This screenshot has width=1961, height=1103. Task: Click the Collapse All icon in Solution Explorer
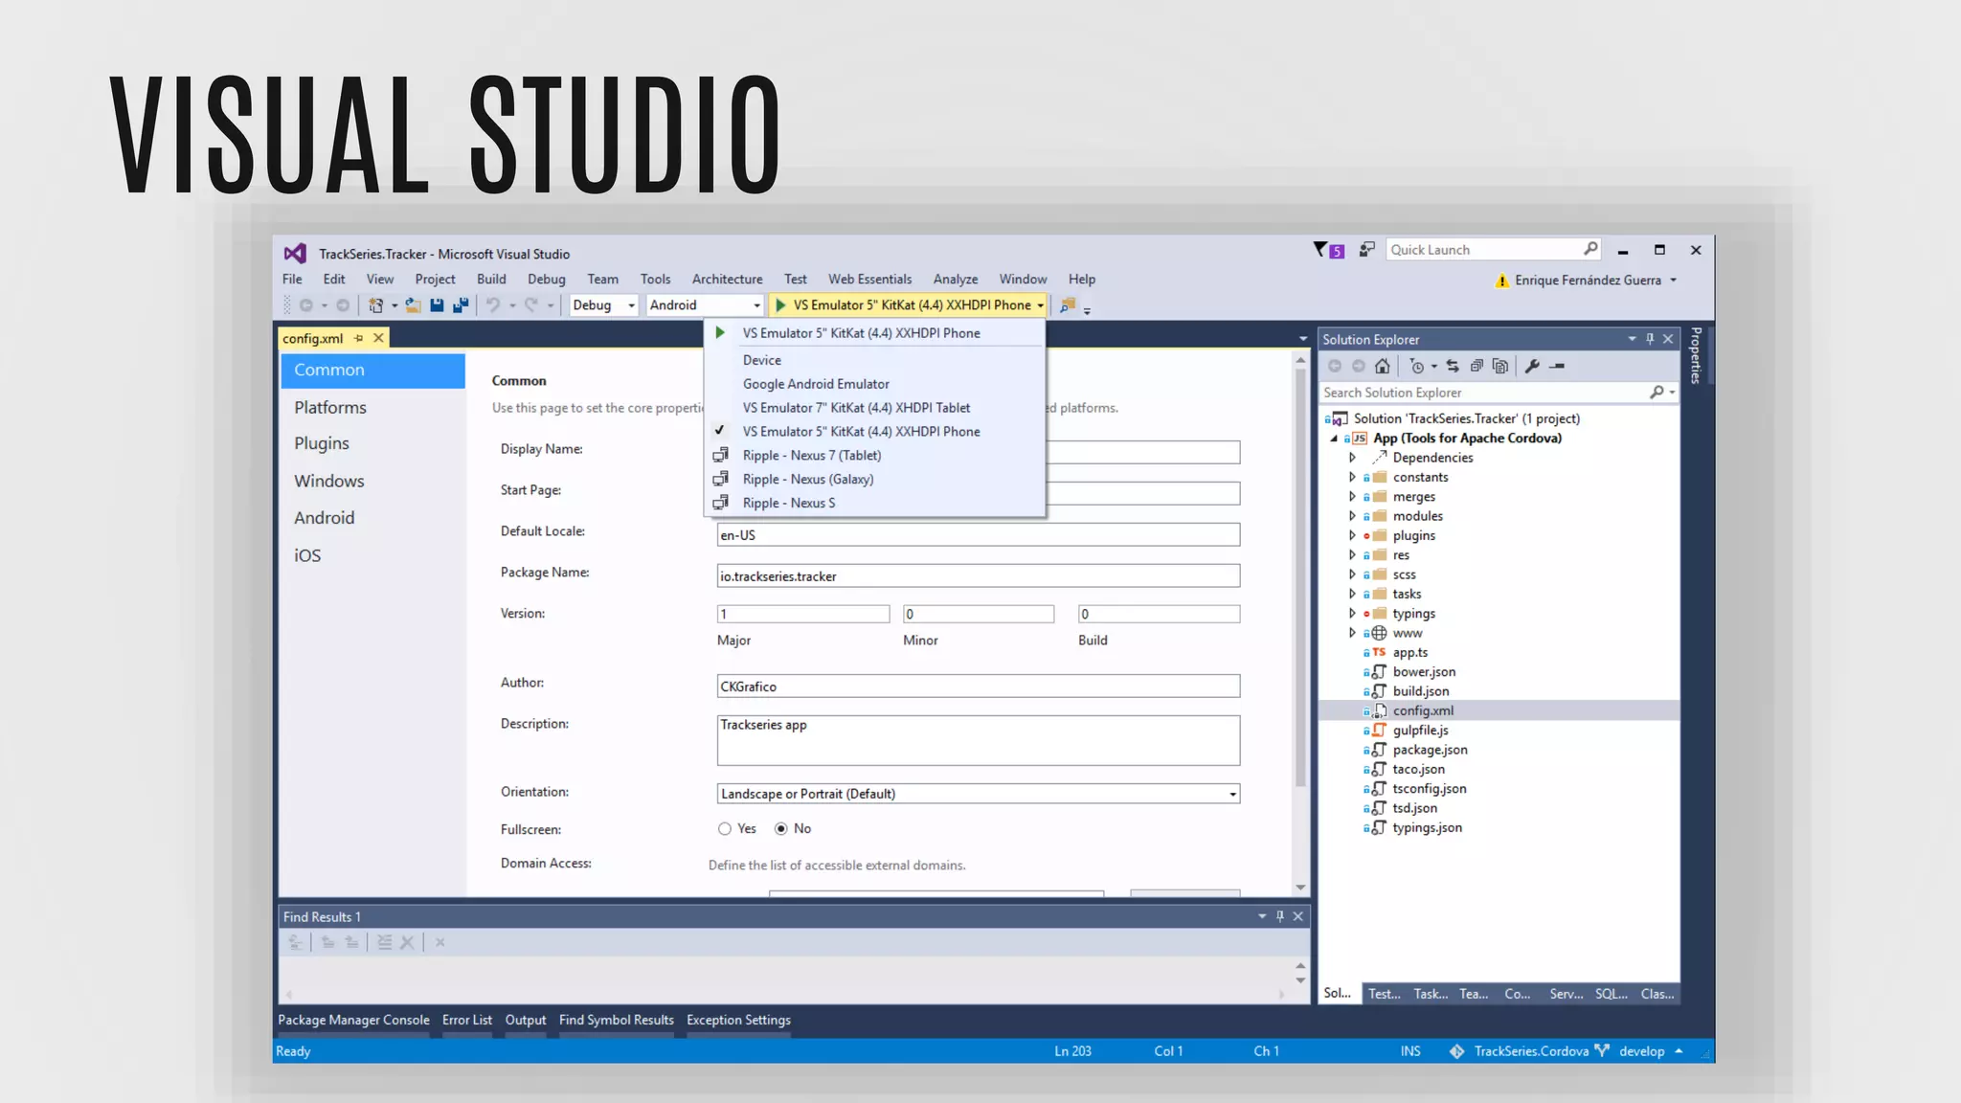pyautogui.click(x=1476, y=366)
